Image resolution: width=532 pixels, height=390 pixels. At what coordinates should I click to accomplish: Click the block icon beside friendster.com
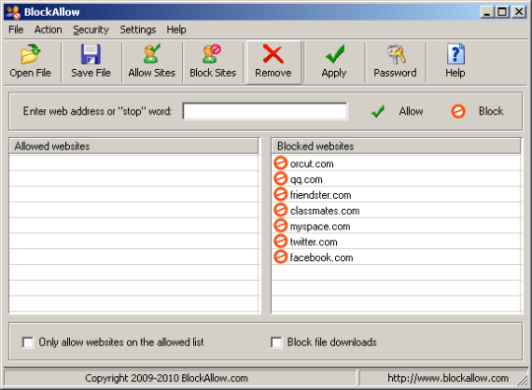[280, 194]
